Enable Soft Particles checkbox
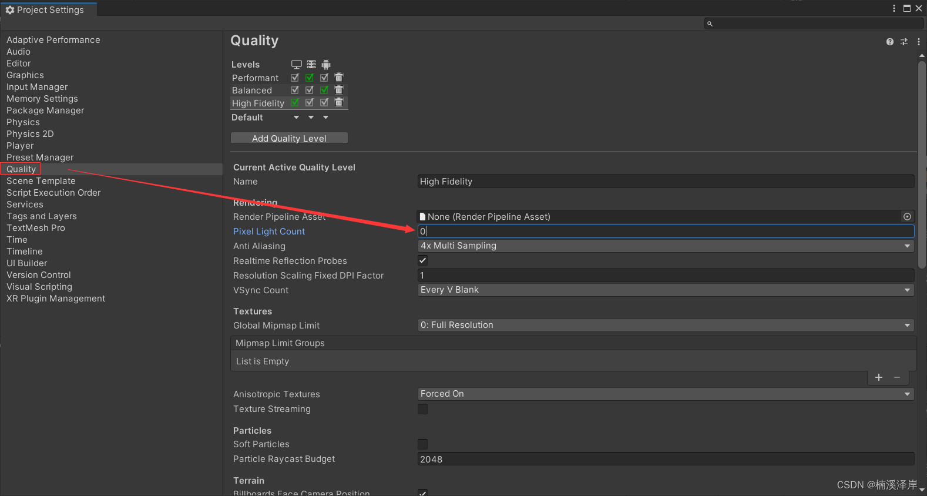Viewport: 927px width, 496px height. click(422, 444)
